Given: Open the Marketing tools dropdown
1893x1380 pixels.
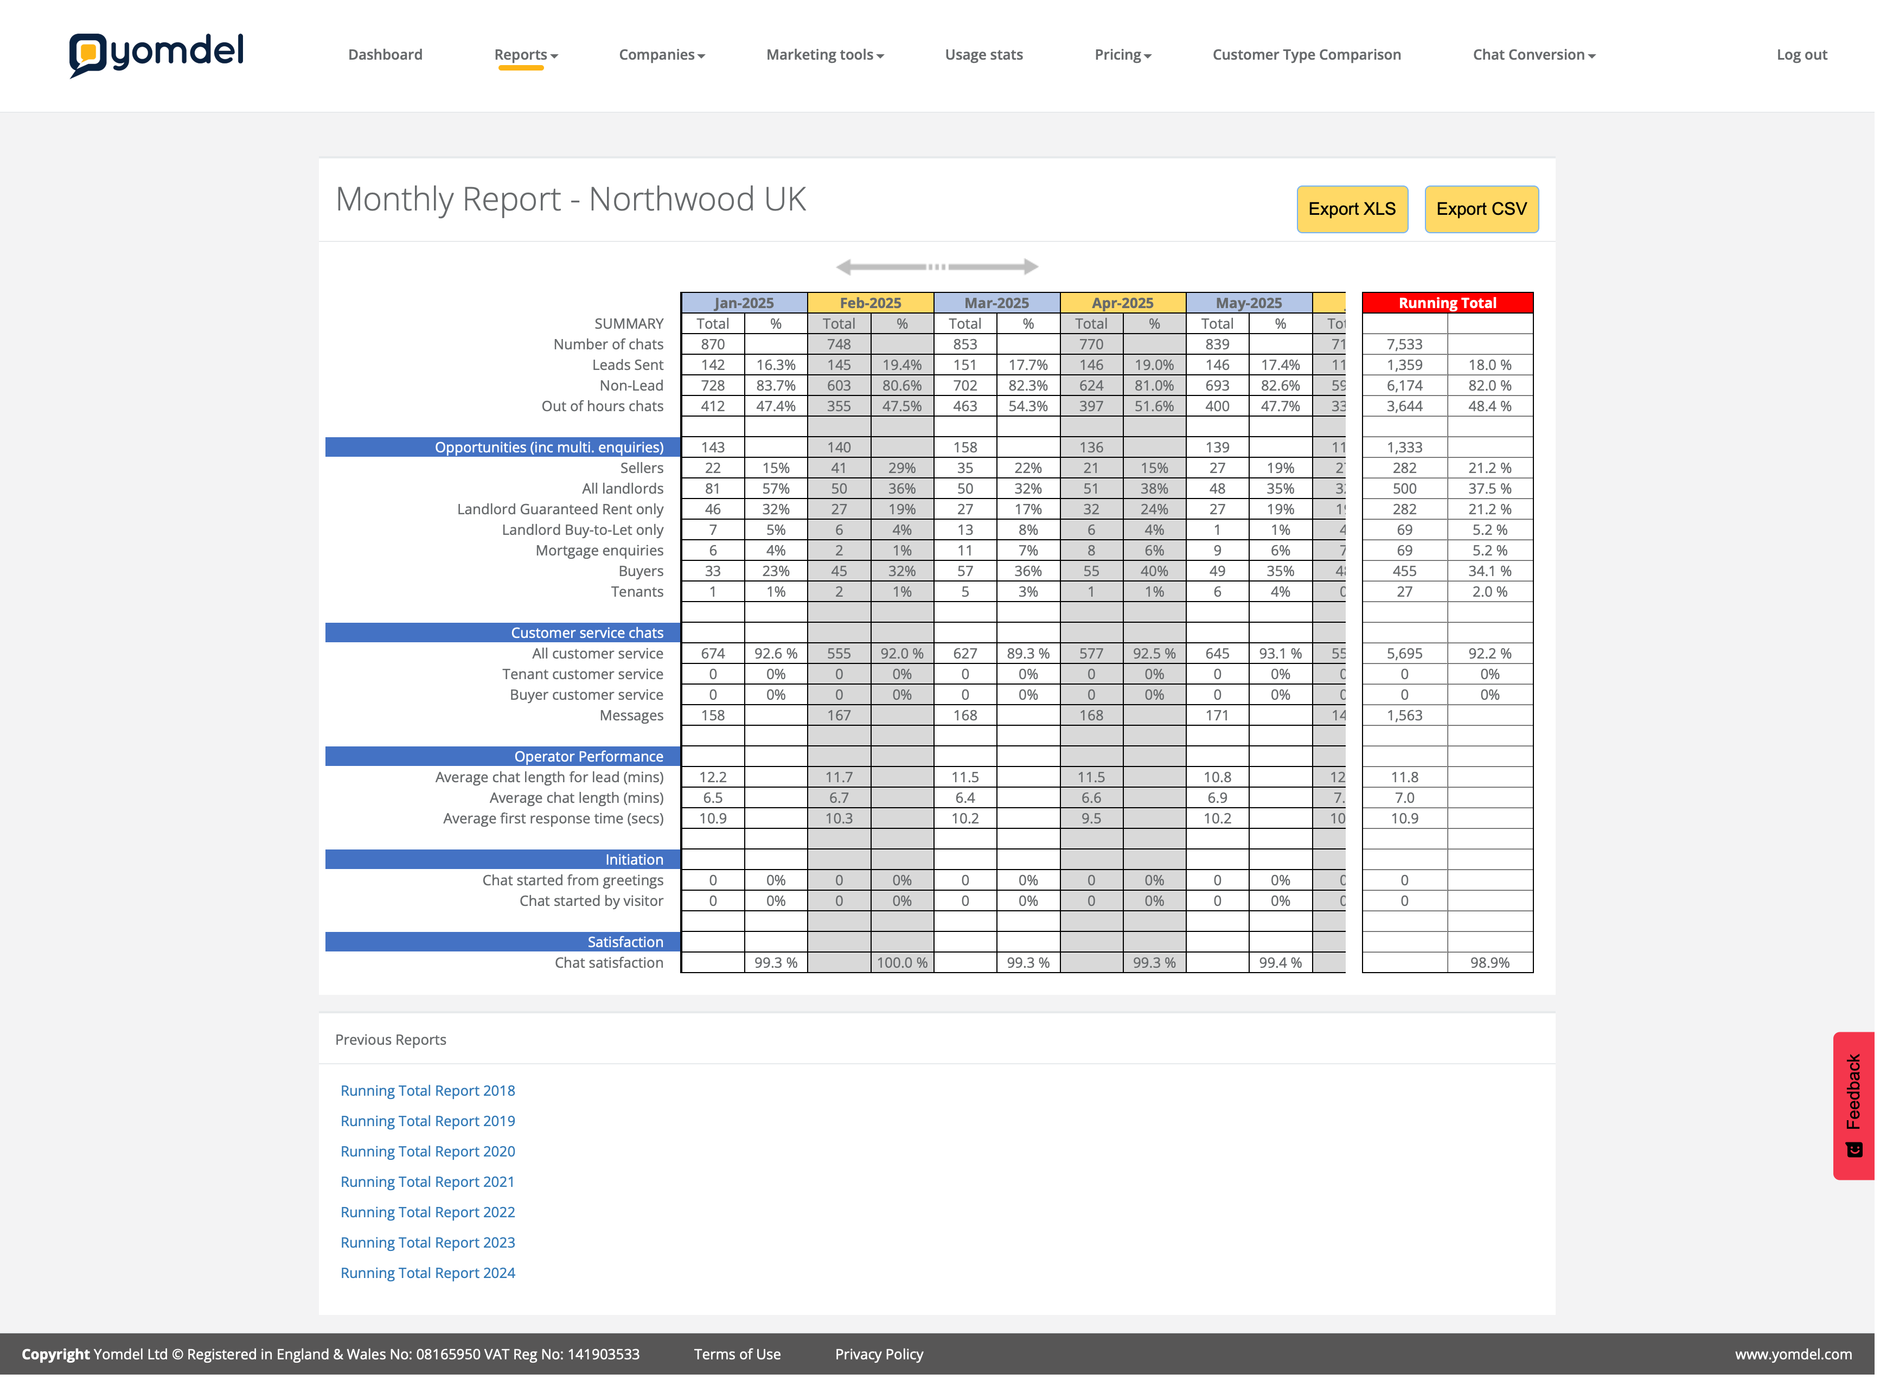Looking at the screenshot, I should [824, 55].
